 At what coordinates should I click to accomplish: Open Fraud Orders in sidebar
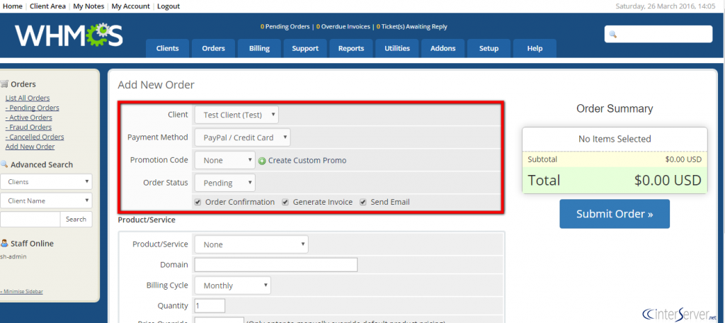[x=28, y=127]
